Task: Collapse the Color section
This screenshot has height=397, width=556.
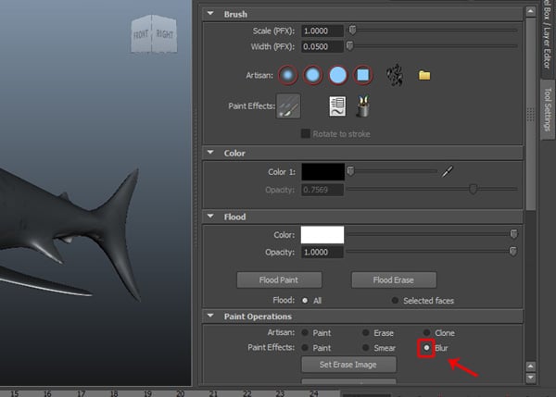Action: pyautogui.click(x=210, y=153)
